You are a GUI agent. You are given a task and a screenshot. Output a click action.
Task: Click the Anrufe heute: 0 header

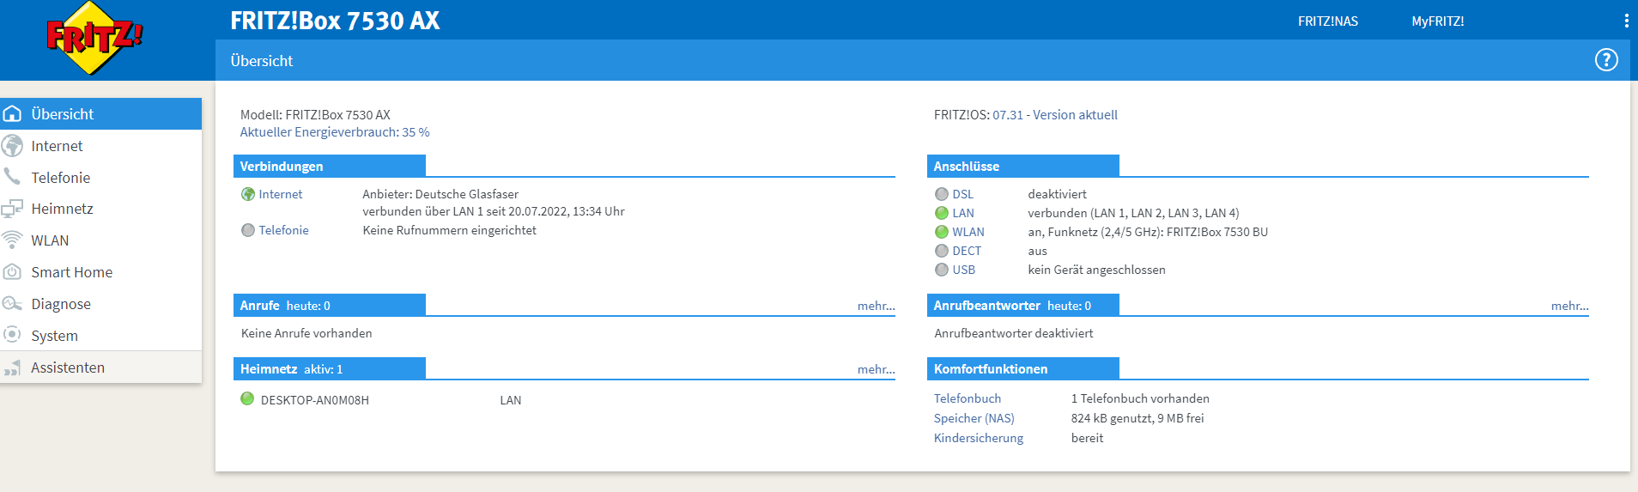click(x=330, y=305)
